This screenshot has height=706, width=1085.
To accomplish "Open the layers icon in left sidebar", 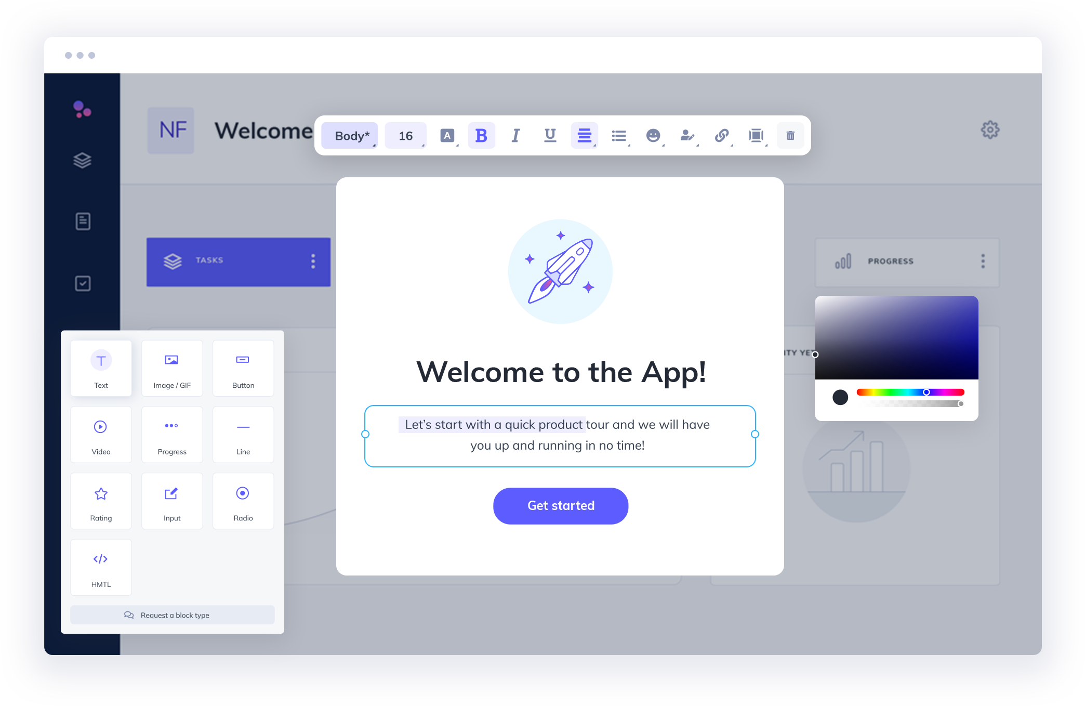I will [x=83, y=160].
